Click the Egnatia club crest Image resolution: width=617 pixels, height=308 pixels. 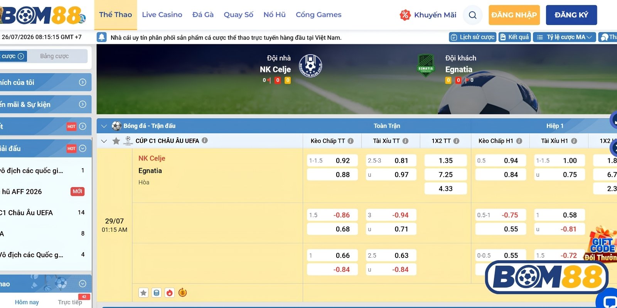point(426,66)
